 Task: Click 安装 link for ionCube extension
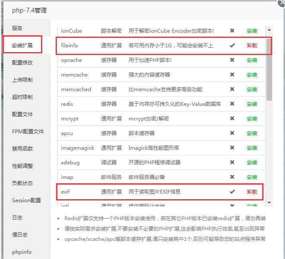[252, 31]
